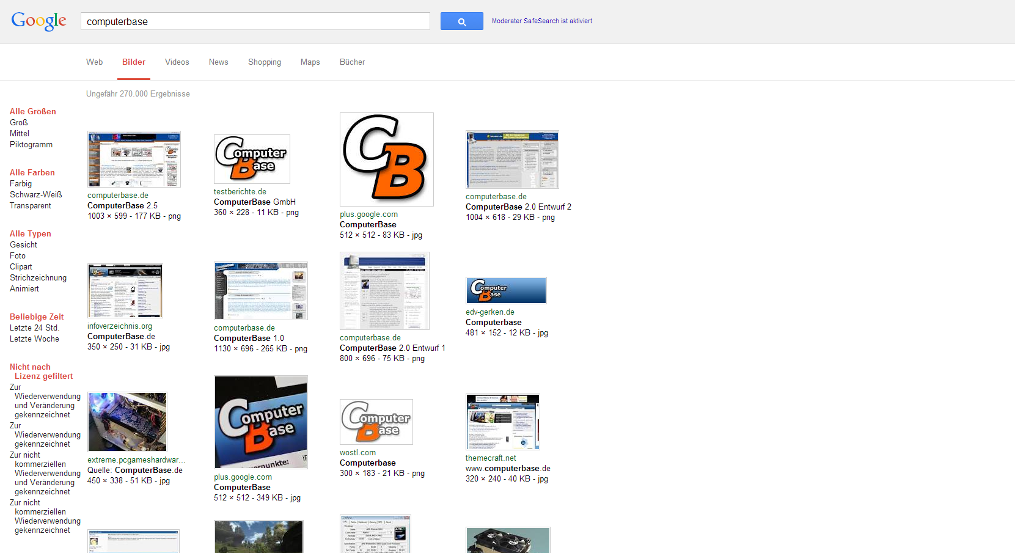
Task: Select the Alle Farben filter
Action: (x=32, y=172)
